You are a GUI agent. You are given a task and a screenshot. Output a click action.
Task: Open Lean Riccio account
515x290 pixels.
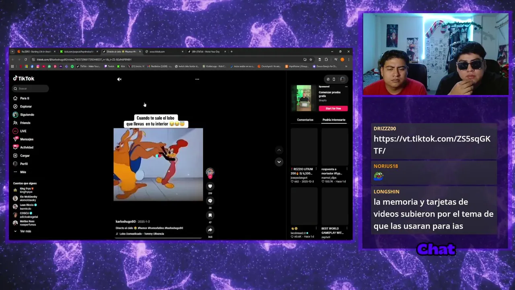pos(25,207)
